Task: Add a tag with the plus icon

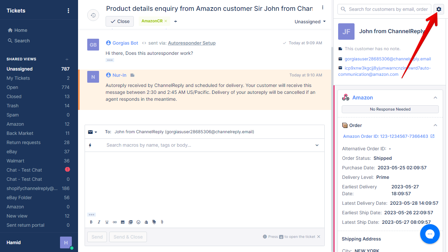Action: pos(175,21)
